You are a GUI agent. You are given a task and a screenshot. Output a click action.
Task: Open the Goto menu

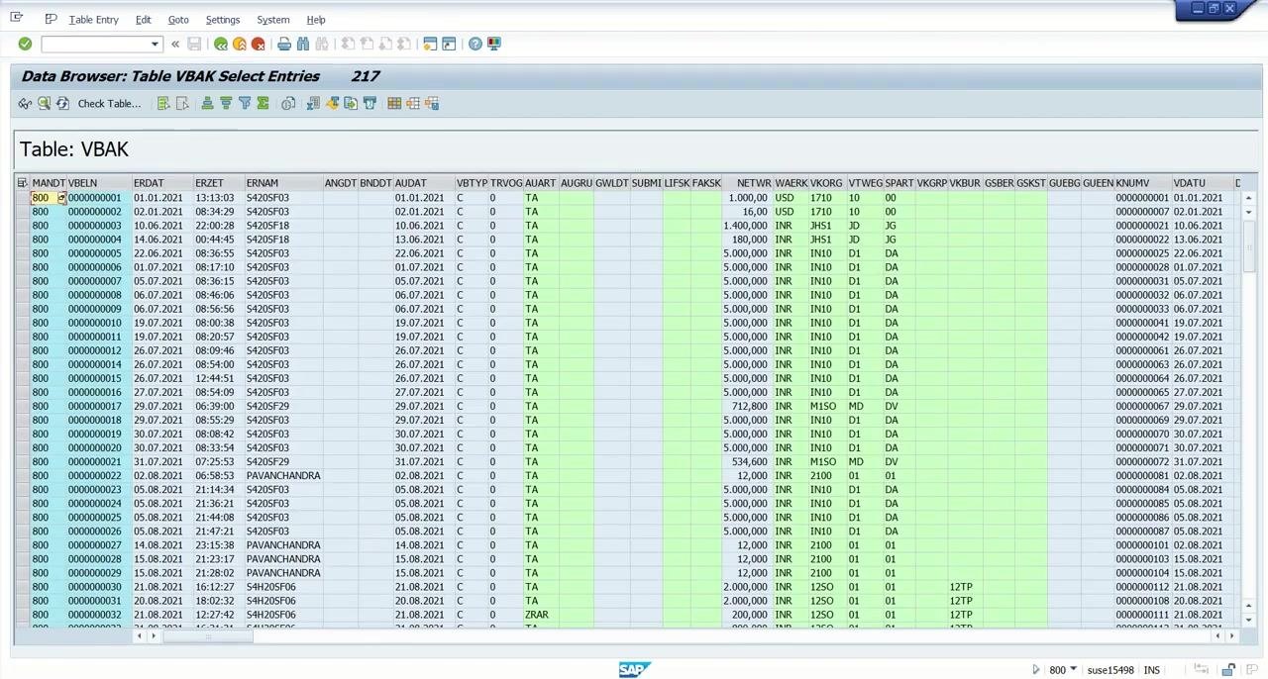tap(178, 20)
